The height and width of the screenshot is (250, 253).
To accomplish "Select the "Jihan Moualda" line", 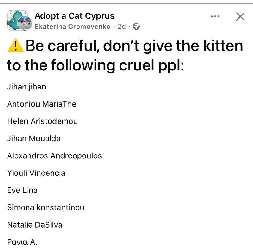I will [34, 138].
